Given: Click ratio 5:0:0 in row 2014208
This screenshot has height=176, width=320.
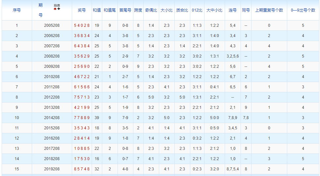Looking at the screenshot, I should click(214, 118).
